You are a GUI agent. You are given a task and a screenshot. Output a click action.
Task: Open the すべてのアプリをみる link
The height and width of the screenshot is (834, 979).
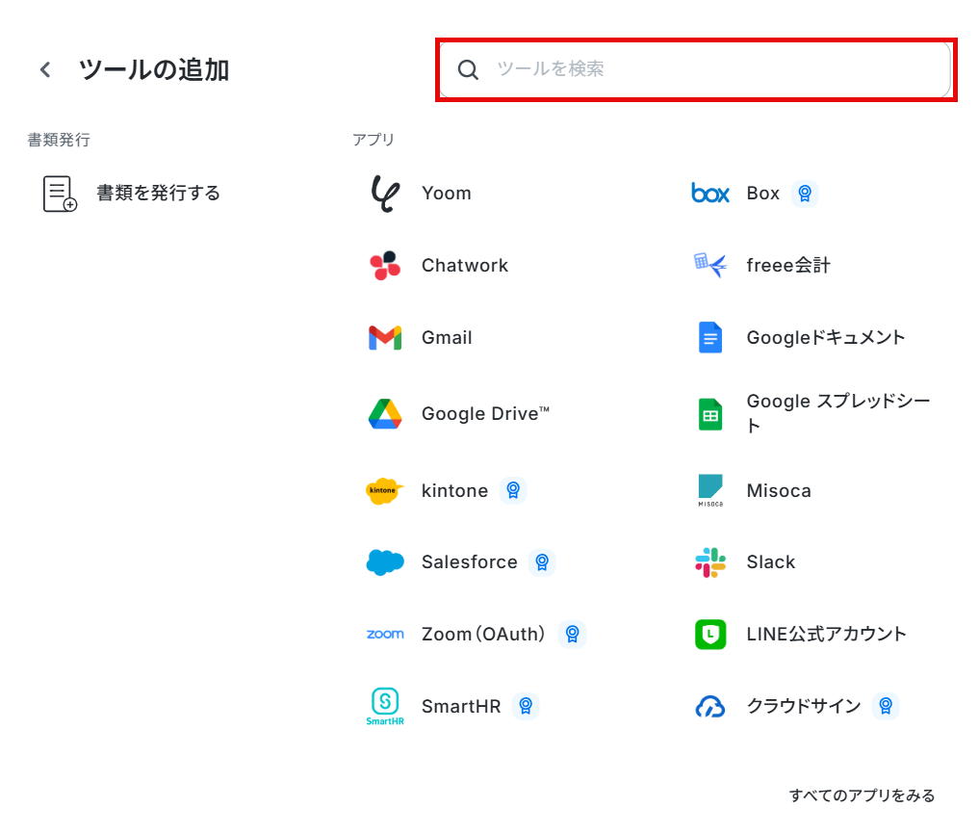click(863, 795)
